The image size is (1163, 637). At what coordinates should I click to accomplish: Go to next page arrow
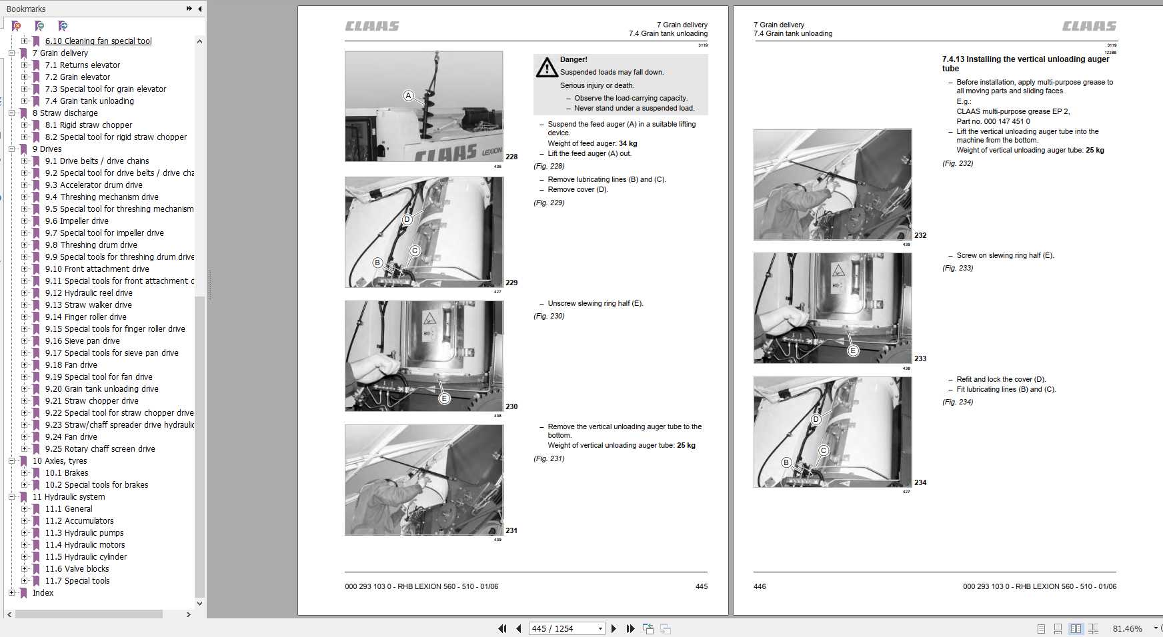click(614, 628)
